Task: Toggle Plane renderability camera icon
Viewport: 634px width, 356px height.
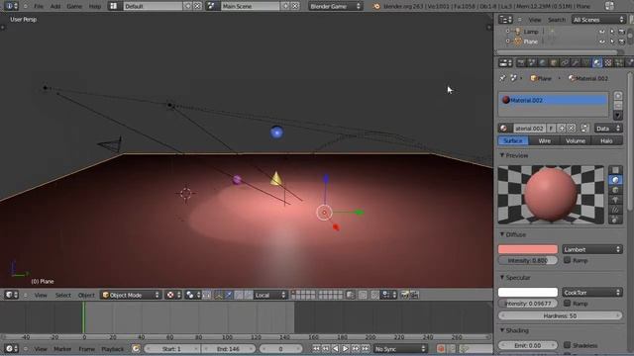Action: (x=622, y=42)
